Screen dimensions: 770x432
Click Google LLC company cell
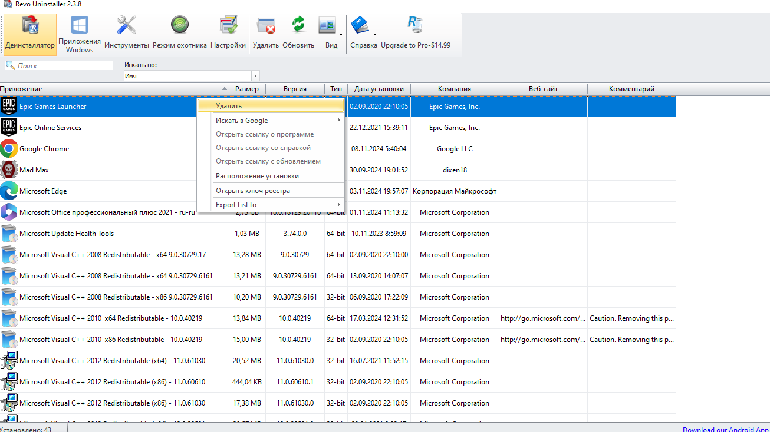[x=455, y=149]
